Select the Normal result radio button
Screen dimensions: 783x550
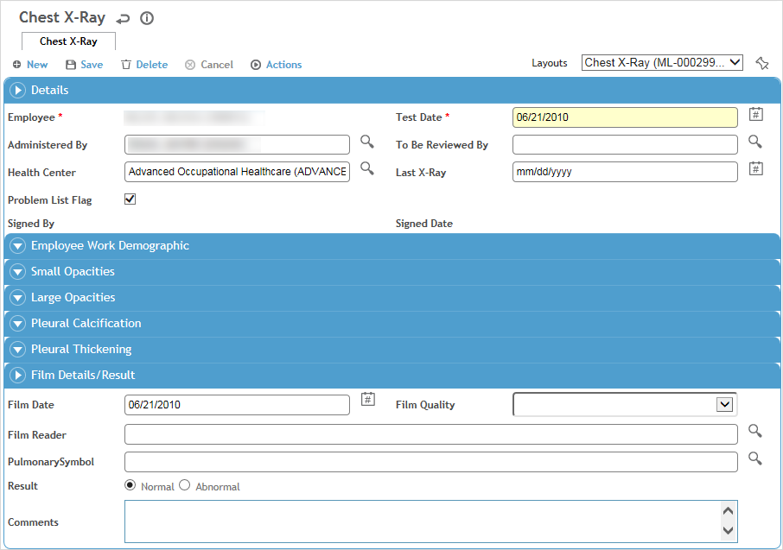[130, 485]
